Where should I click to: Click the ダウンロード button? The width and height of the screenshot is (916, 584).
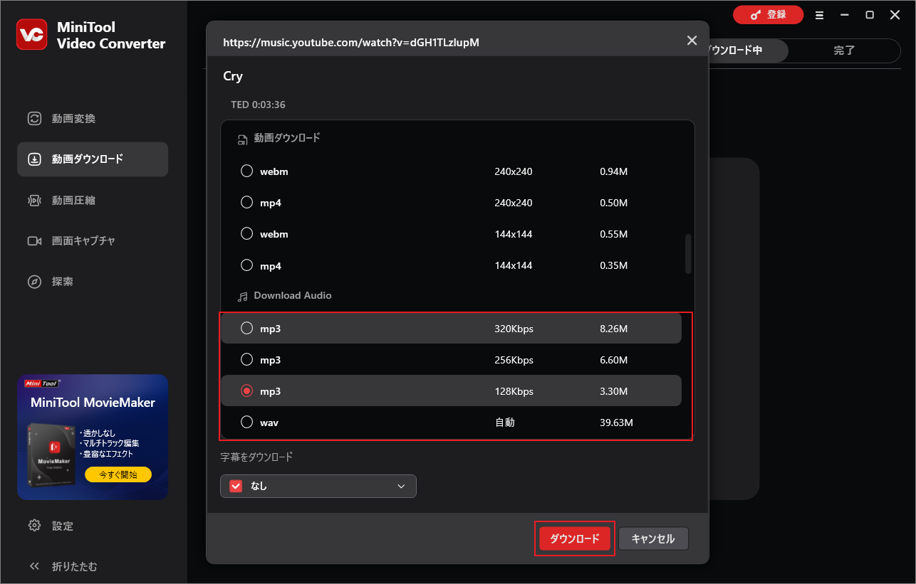575,538
